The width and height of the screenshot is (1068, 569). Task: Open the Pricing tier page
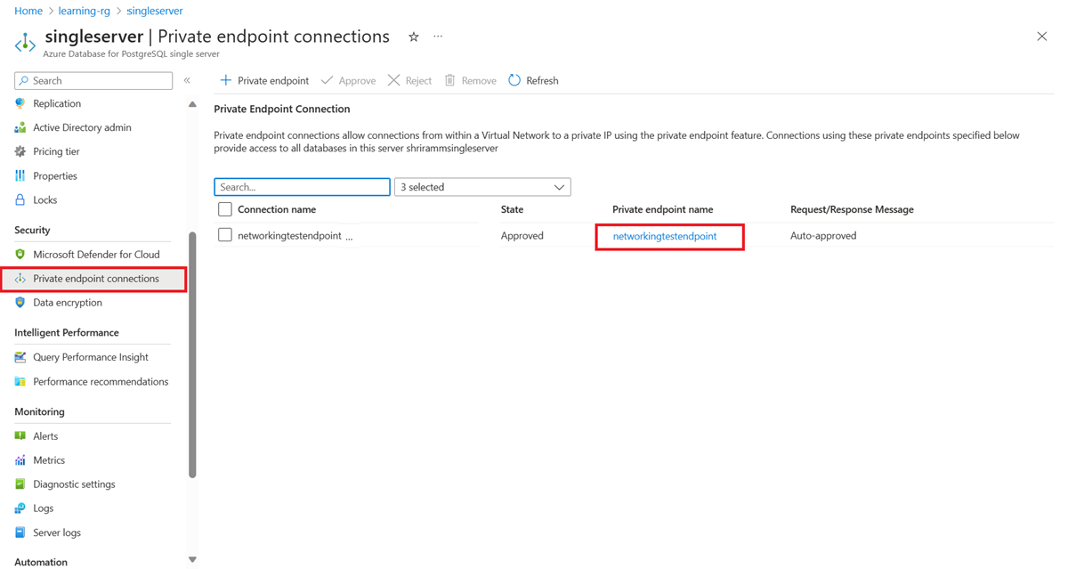tap(56, 150)
